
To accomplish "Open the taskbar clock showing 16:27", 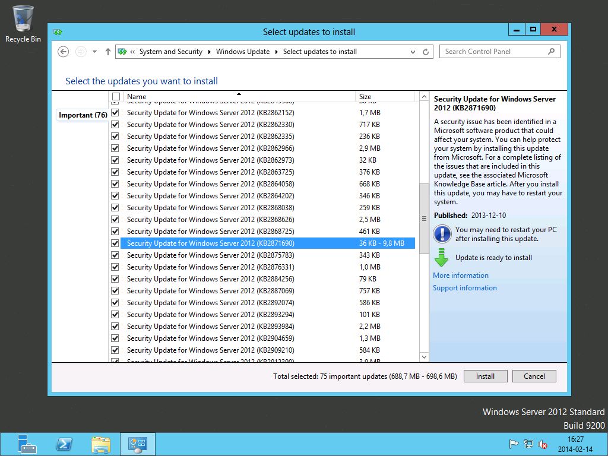I will (x=575, y=444).
